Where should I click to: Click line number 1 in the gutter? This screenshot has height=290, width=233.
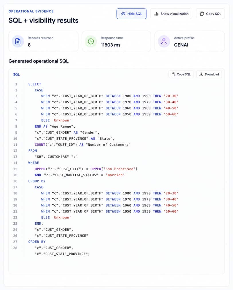pyautogui.click(x=16, y=84)
